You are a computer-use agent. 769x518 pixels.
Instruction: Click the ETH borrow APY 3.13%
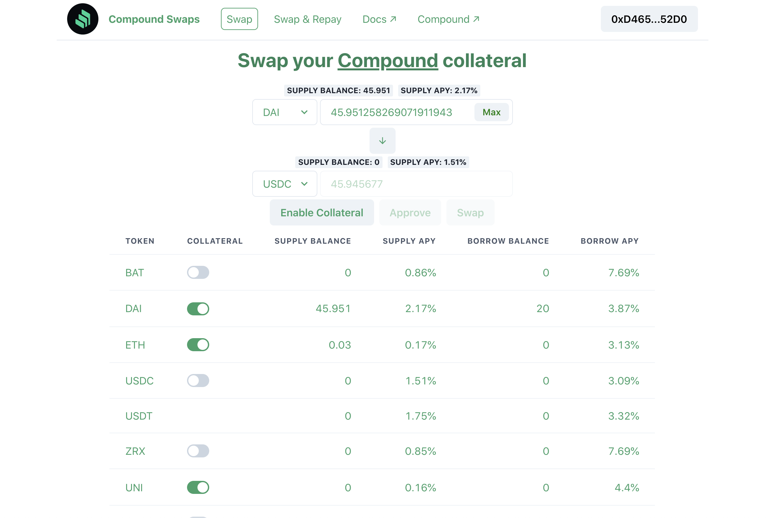(623, 345)
